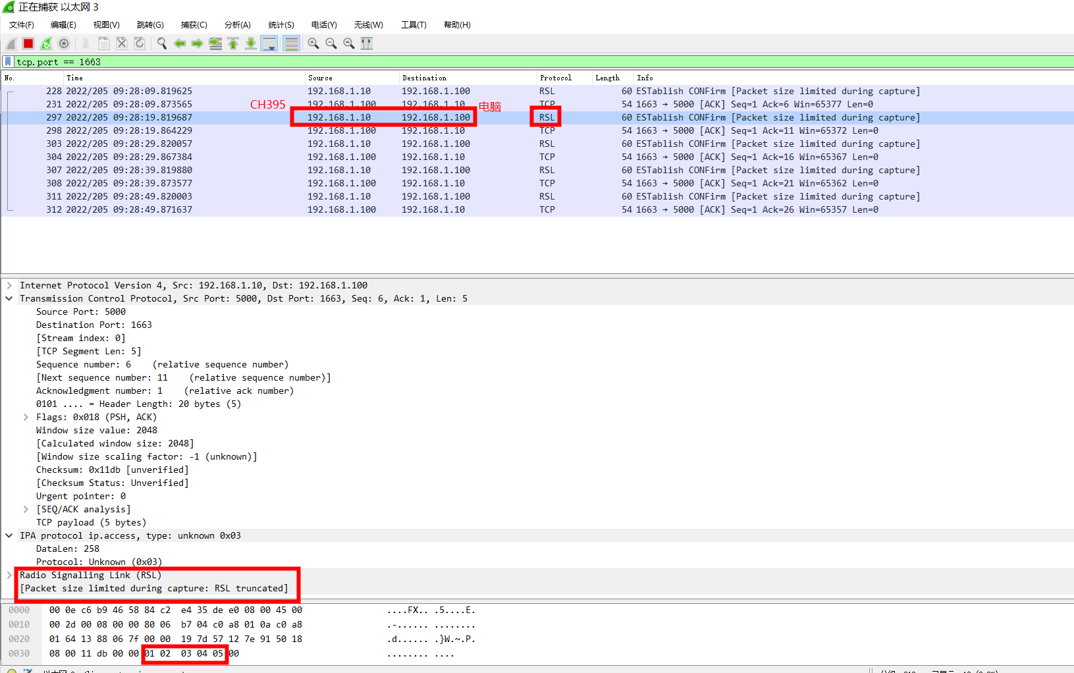Select packet number 307 RSL row
Image resolution: width=1074 pixels, height=673 pixels.
(537, 170)
